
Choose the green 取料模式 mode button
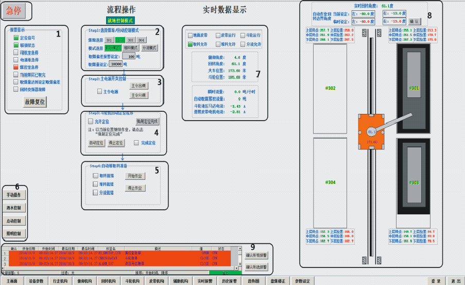tap(113, 48)
